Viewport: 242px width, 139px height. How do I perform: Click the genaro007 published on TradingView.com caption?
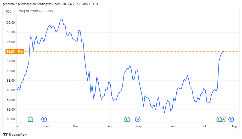pyautogui.click(x=50, y=4)
